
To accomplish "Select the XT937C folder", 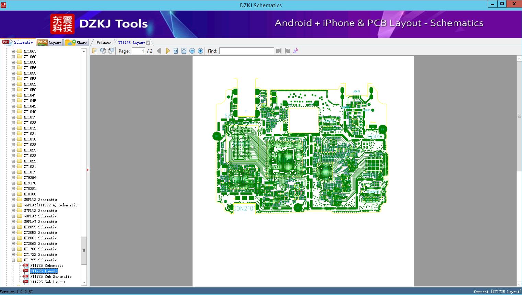I will point(30,183).
